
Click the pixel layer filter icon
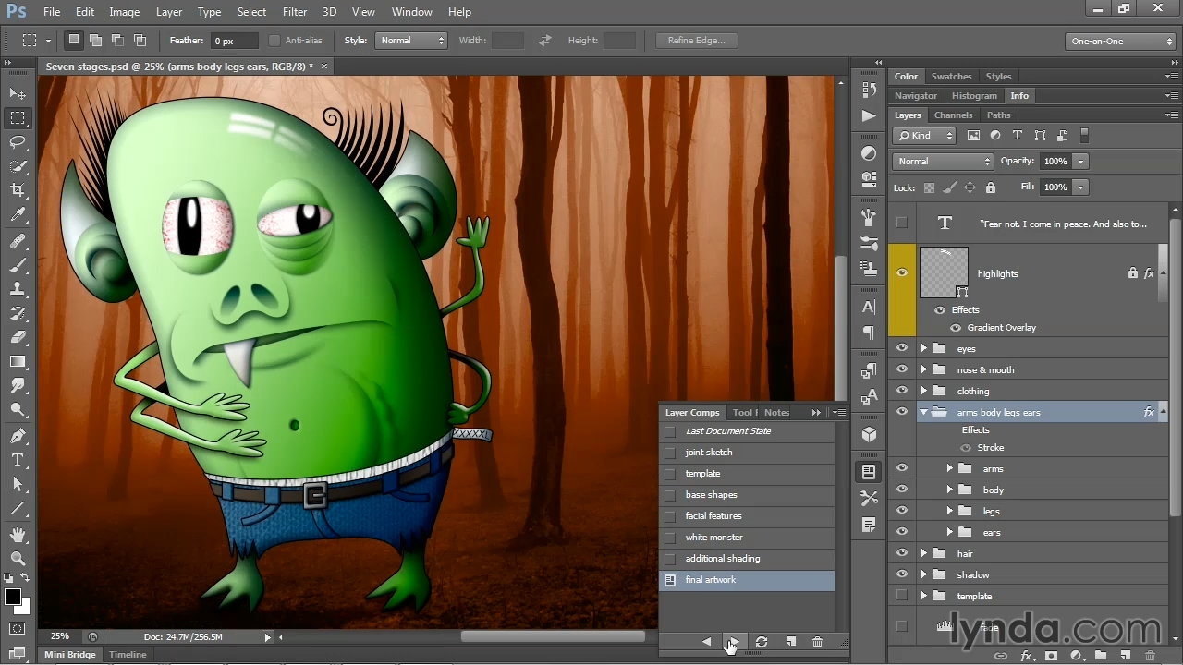pos(973,136)
